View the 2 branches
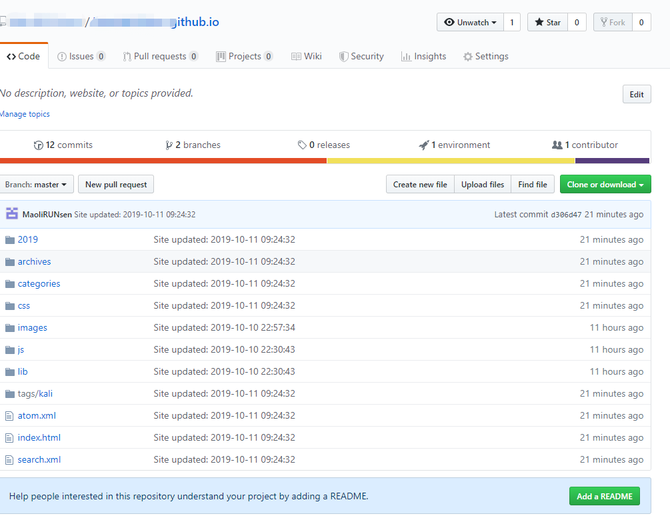670x528 pixels. (193, 145)
